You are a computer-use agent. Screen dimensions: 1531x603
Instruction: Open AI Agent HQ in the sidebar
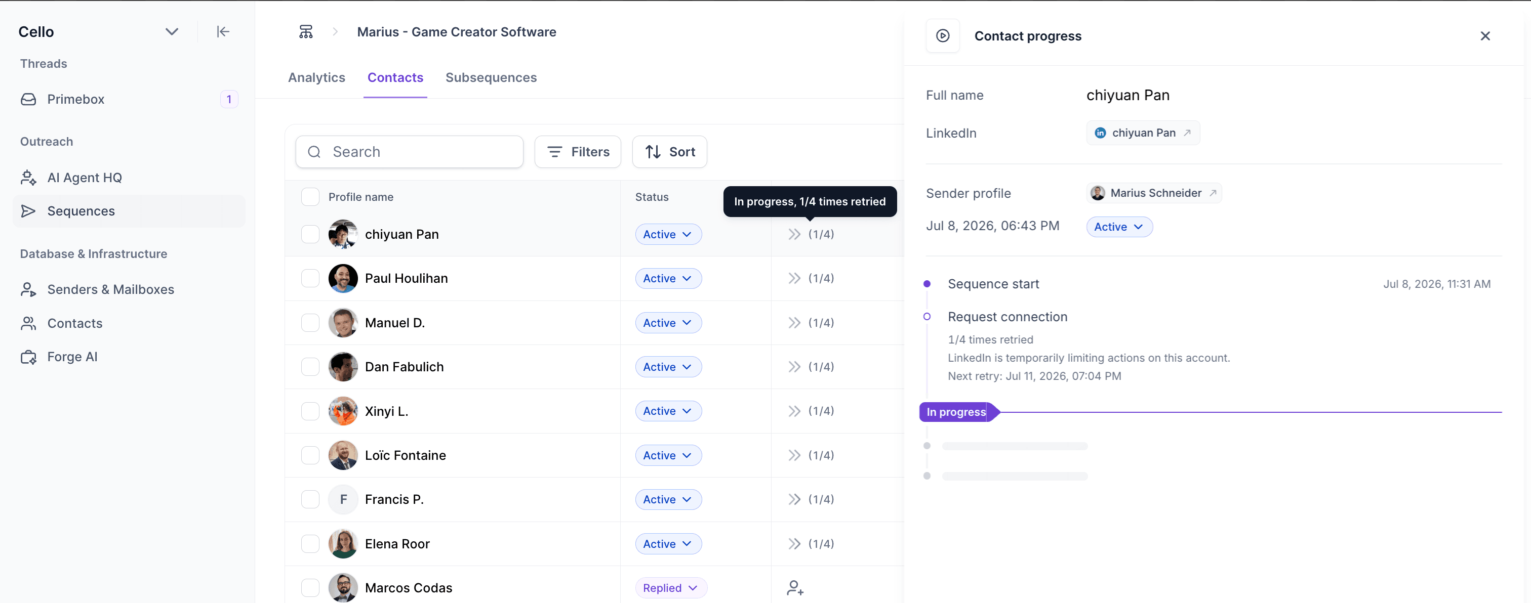click(129, 178)
